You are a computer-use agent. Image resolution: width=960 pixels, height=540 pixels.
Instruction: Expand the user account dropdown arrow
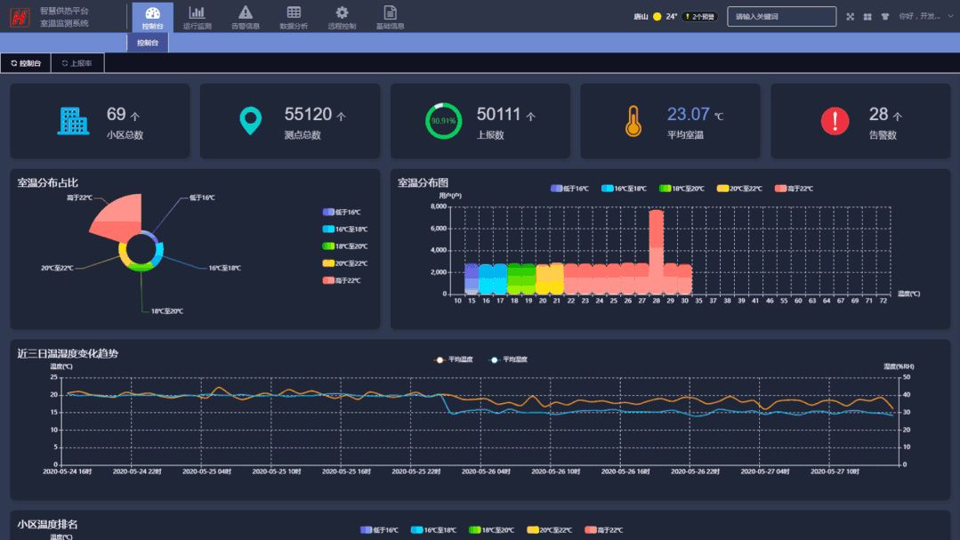click(x=949, y=16)
